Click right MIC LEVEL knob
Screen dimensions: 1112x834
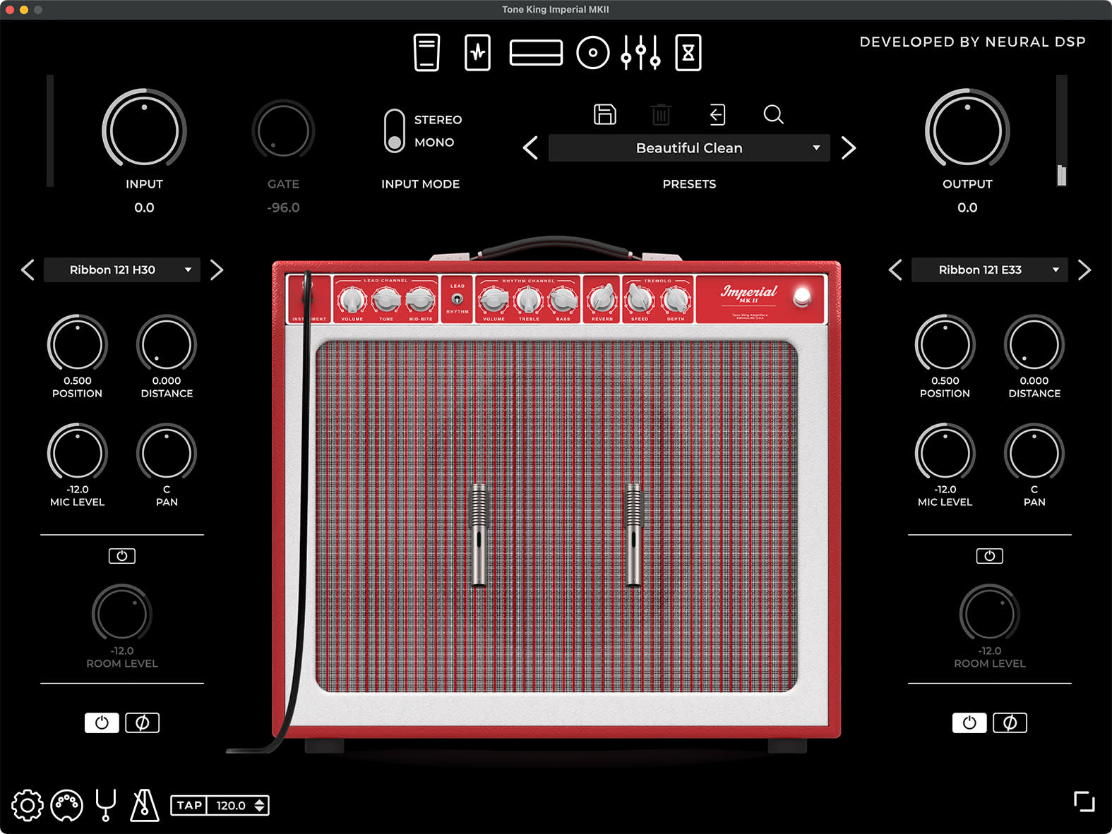pos(945,453)
